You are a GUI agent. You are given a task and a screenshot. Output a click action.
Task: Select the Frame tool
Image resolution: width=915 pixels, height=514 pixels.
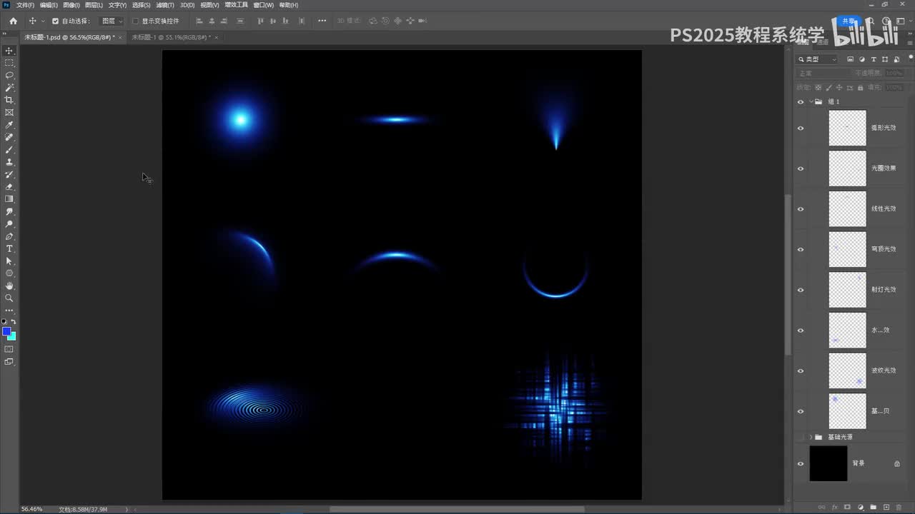tap(9, 112)
